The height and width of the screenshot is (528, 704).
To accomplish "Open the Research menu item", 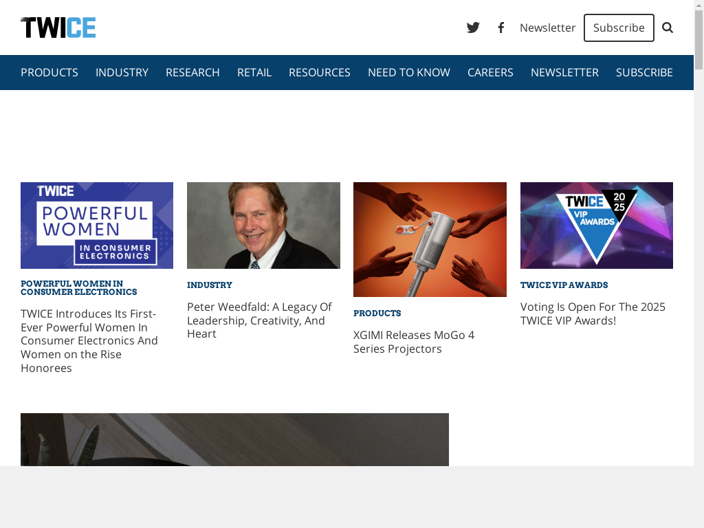I will (192, 72).
